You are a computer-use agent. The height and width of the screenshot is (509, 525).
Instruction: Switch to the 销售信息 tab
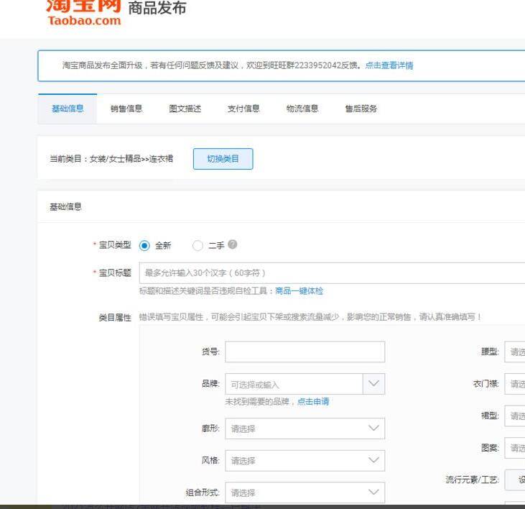(x=126, y=109)
